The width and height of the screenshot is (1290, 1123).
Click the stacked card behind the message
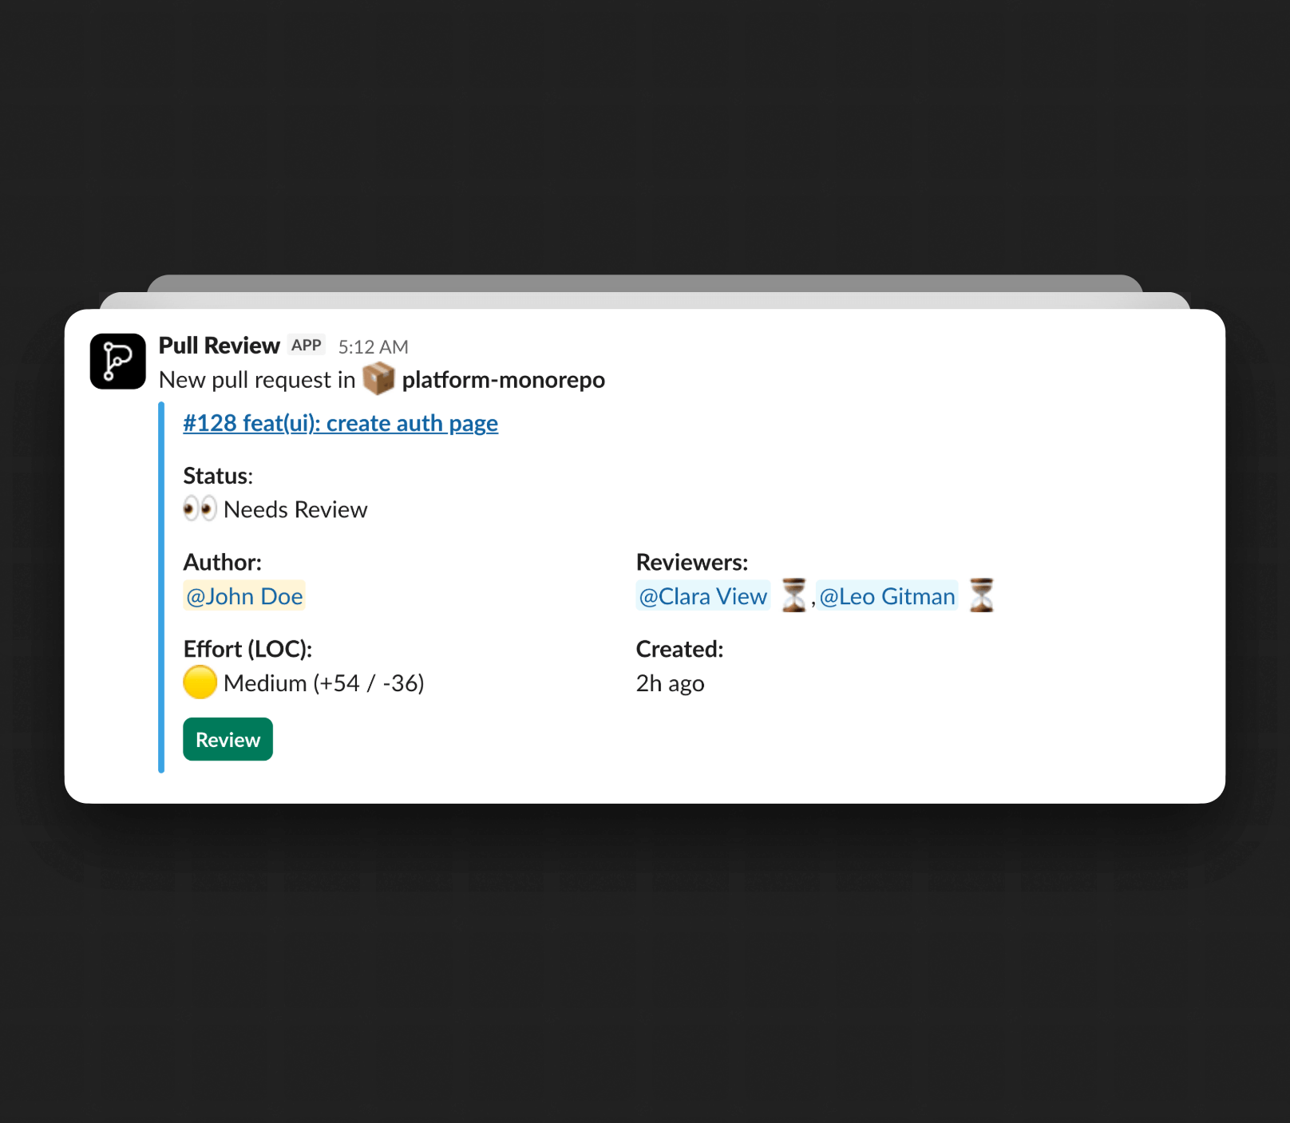click(645, 300)
